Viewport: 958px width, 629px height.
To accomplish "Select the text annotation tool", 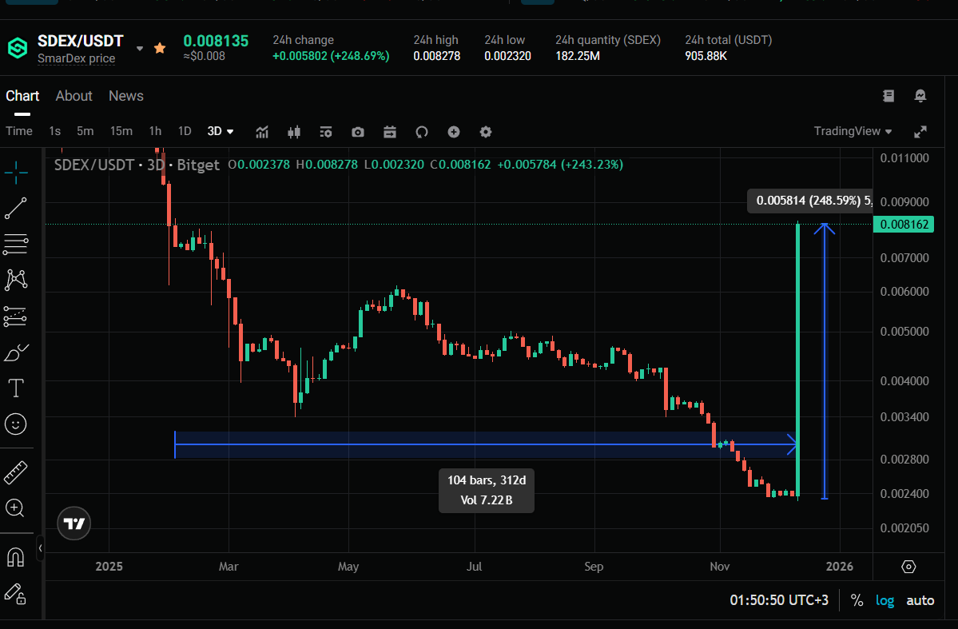I will pyautogui.click(x=16, y=388).
